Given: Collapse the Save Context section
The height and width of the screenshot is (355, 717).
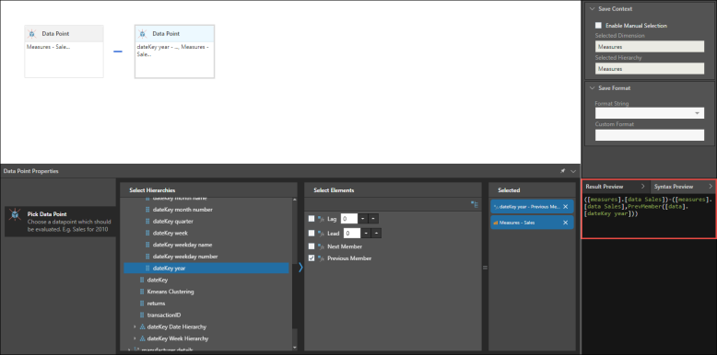Looking at the screenshot, I should coord(593,8).
